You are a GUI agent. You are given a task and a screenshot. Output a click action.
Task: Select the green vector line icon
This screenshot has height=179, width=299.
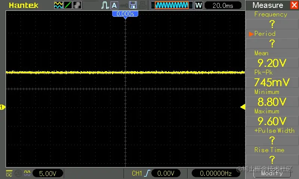[68, 5]
